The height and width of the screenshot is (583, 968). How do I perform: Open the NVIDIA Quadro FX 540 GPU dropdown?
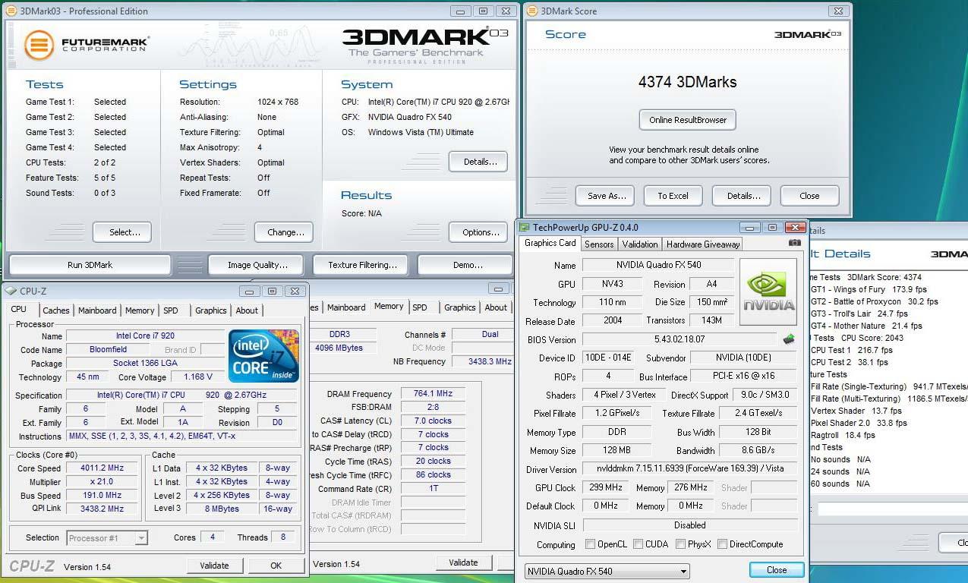pyautogui.click(x=607, y=571)
